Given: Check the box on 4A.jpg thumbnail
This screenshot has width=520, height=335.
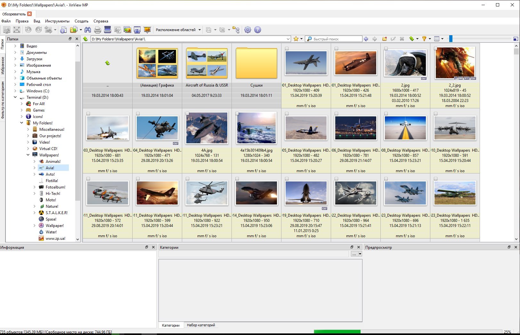Looking at the screenshot, I should [x=188, y=114].
